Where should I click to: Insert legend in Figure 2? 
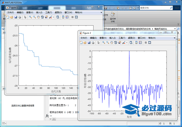pyautogui.click(x=140, y=43)
